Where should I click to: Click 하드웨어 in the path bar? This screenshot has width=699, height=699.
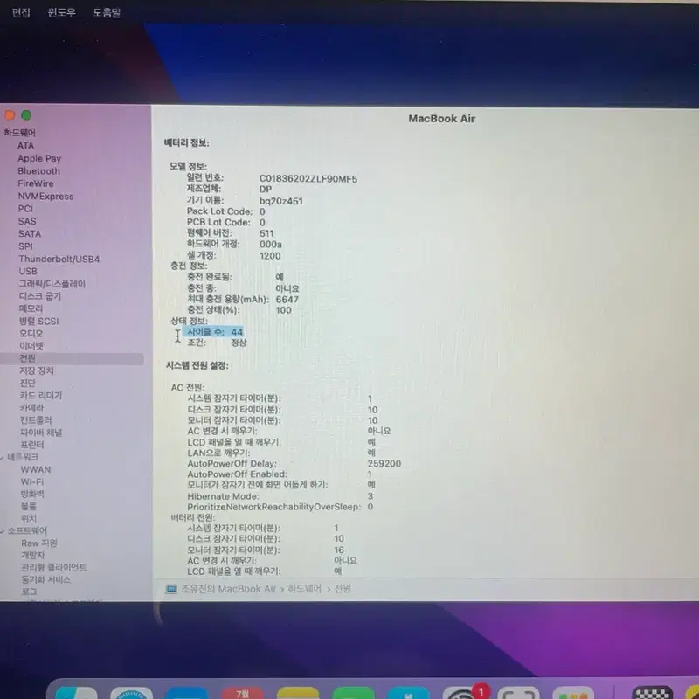(x=304, y=589)
